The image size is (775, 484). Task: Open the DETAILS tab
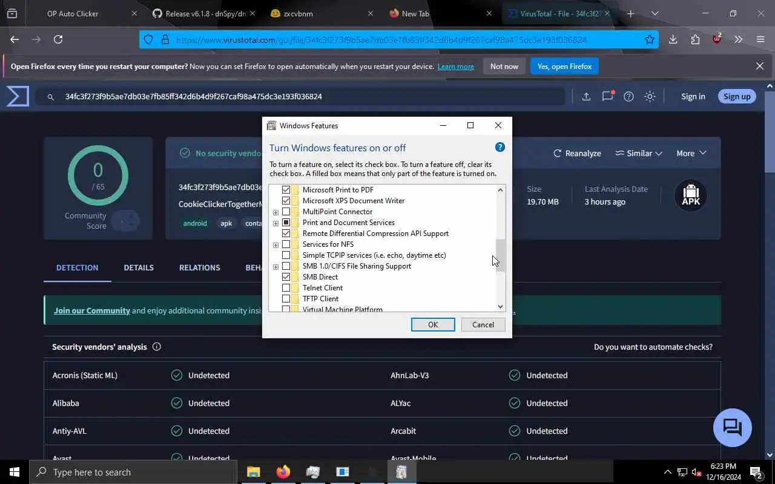tap(139, 267)
